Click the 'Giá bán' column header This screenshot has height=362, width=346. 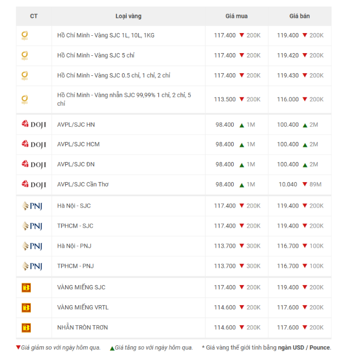299,16
